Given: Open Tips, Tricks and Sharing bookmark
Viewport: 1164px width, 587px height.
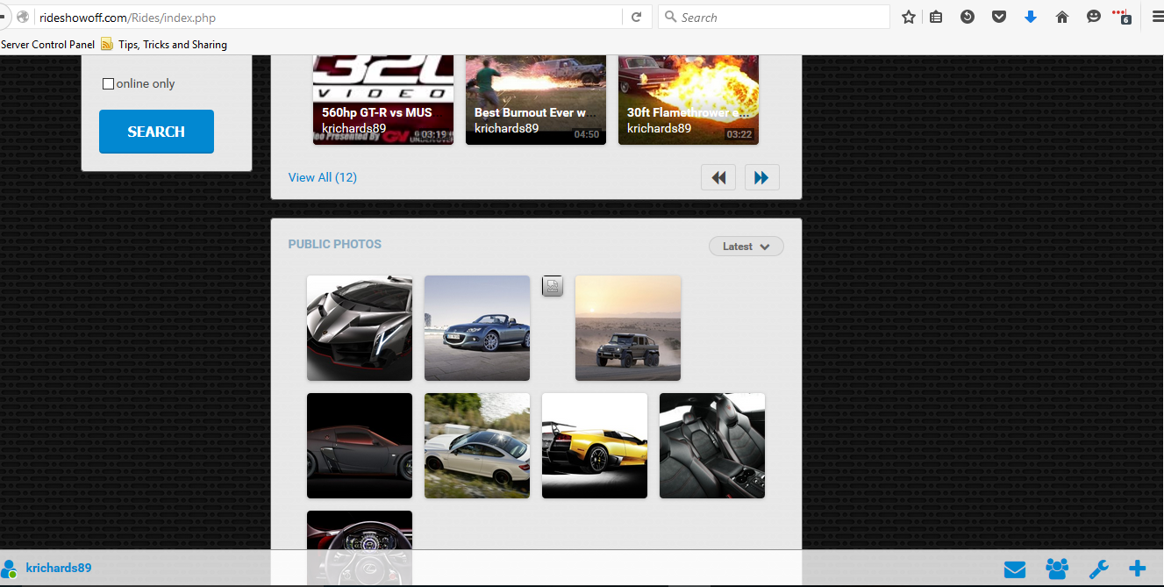Looking at the screenshot, I should click(172, 45).
